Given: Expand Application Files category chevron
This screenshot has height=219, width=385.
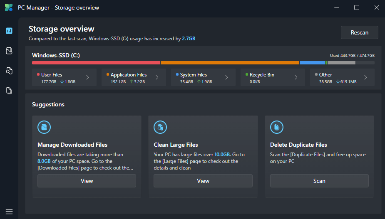Looking at the screenshot, I should pos(157,77).
